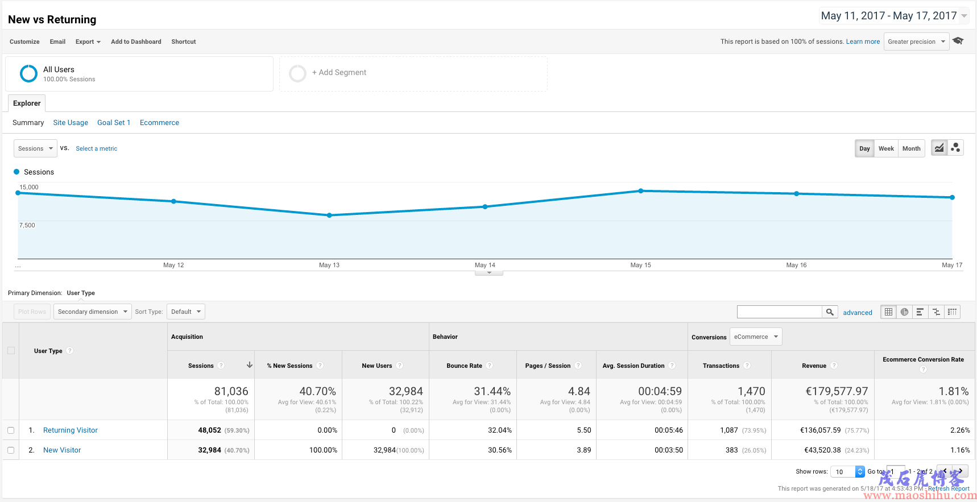
Task: Click the May 17 data point on chart
Action: tap(952, 197)
